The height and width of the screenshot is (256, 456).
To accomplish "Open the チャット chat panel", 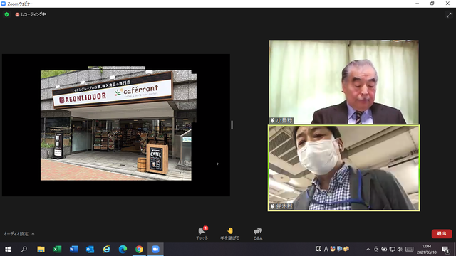I will pos(202,233).
